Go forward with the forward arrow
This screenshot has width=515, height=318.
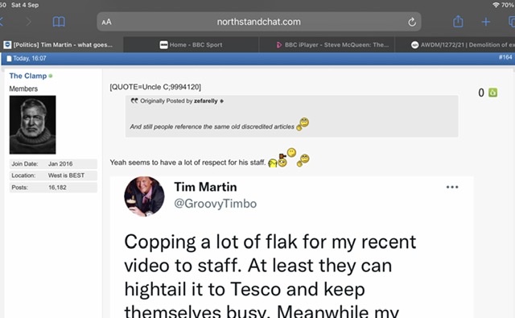(x=29, y=22)
